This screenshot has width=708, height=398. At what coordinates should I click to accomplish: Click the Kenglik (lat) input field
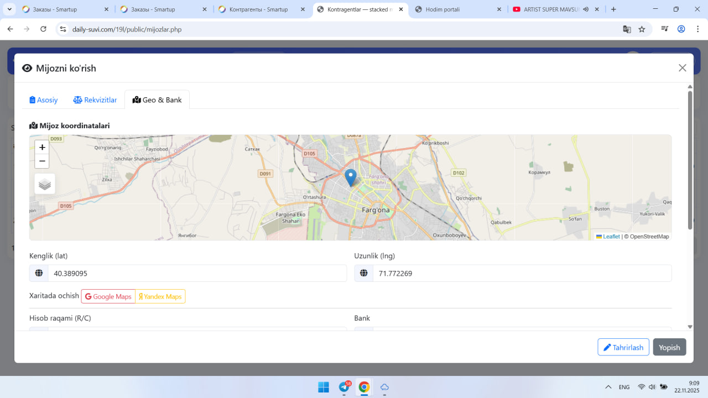196,274
